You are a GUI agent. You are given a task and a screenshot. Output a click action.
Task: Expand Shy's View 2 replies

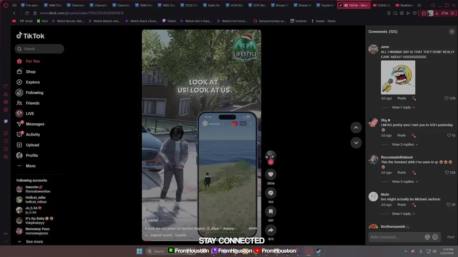[405, 145]
